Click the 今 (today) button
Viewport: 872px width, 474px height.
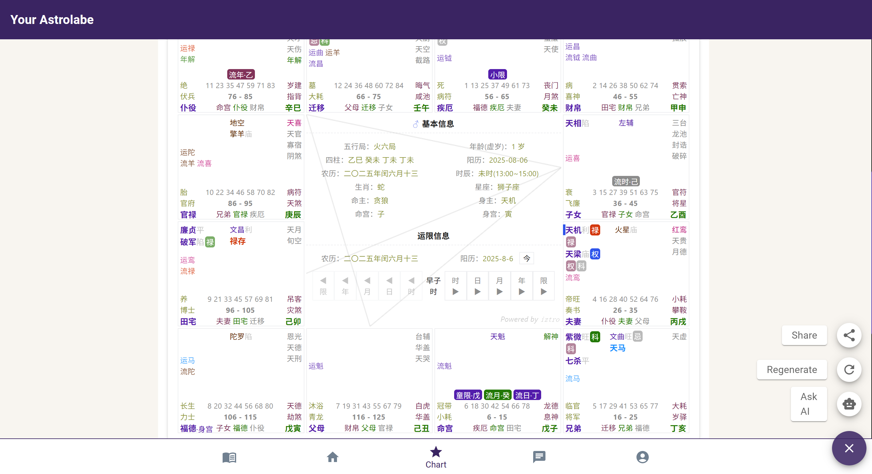(526, 258)
